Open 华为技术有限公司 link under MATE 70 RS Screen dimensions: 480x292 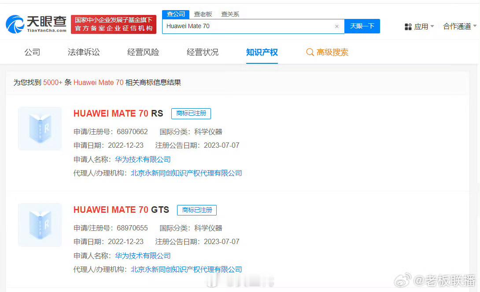click(143, 159)
